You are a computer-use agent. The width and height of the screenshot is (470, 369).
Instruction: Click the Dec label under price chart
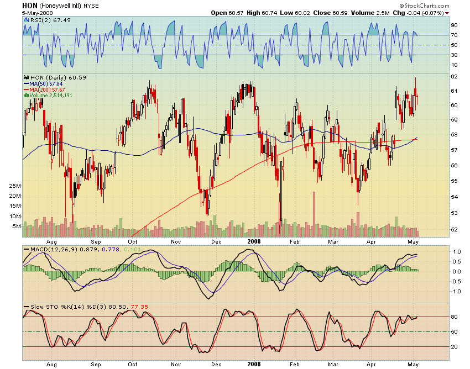point(216,242)
